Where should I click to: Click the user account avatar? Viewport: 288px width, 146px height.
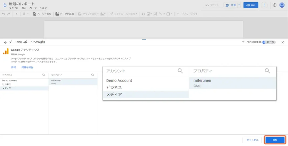(282, 5)
